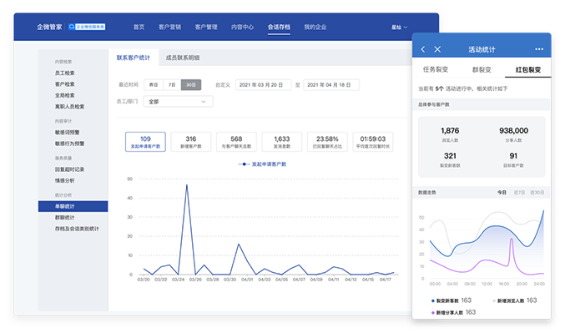Select the 30日 time range option

tap(191, 84)
